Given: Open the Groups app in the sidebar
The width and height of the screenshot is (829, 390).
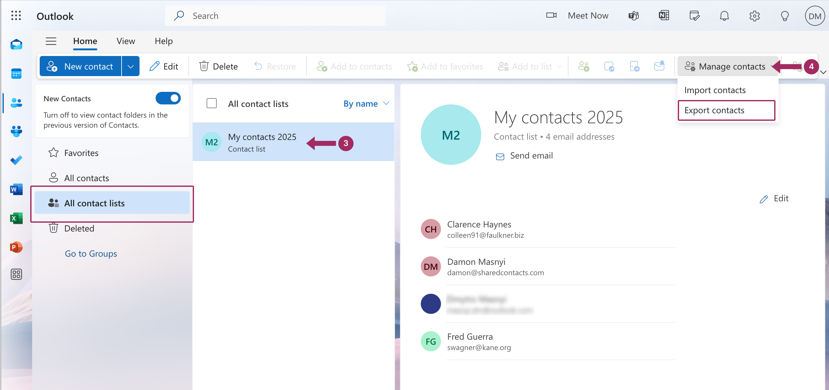Looking at the screenshot, I should point(16,131).
